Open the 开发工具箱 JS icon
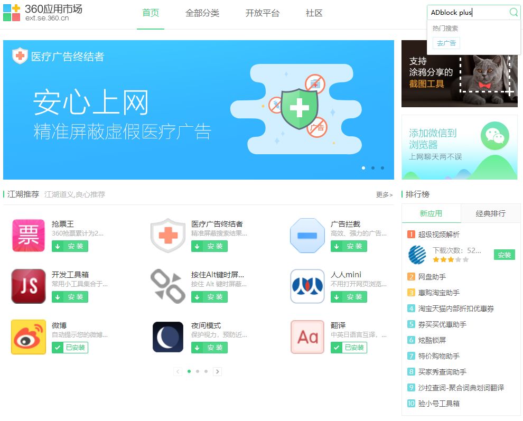 point(29,286)
